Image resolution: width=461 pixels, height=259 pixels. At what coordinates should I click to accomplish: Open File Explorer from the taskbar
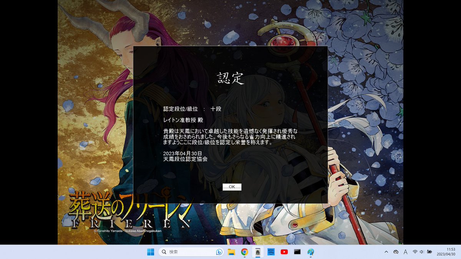231,252
